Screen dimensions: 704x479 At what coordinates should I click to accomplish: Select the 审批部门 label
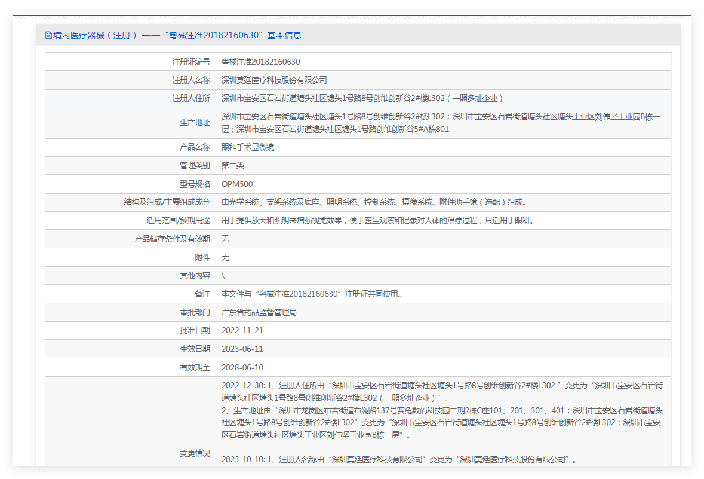195,312
